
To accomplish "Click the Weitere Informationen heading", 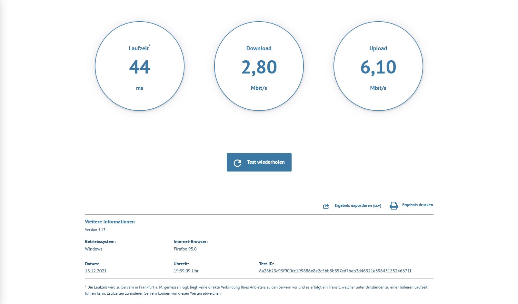I will point(110,222).
